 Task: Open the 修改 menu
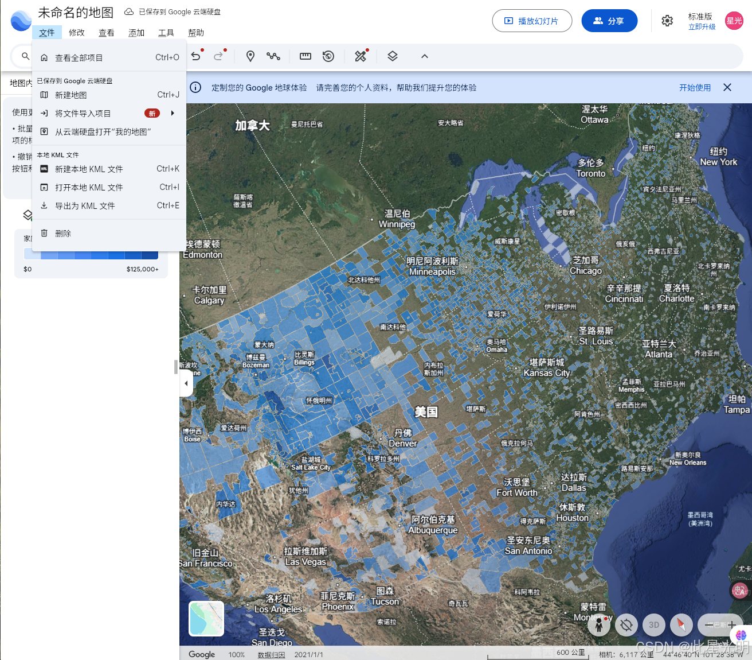tap(77, 33)
